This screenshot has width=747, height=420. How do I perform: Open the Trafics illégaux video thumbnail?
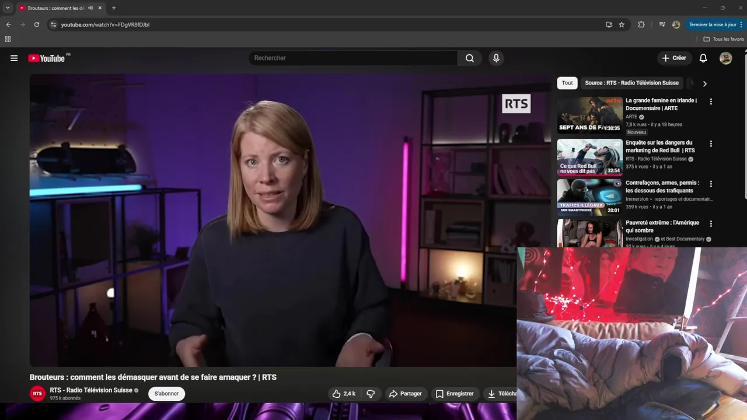point(589,197)
